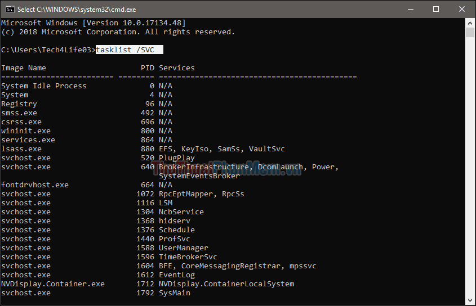
Task: Click the PID column header text
Action: [x=147, y=68]
